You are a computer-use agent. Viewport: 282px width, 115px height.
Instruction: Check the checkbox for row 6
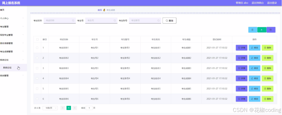(37, 99)
